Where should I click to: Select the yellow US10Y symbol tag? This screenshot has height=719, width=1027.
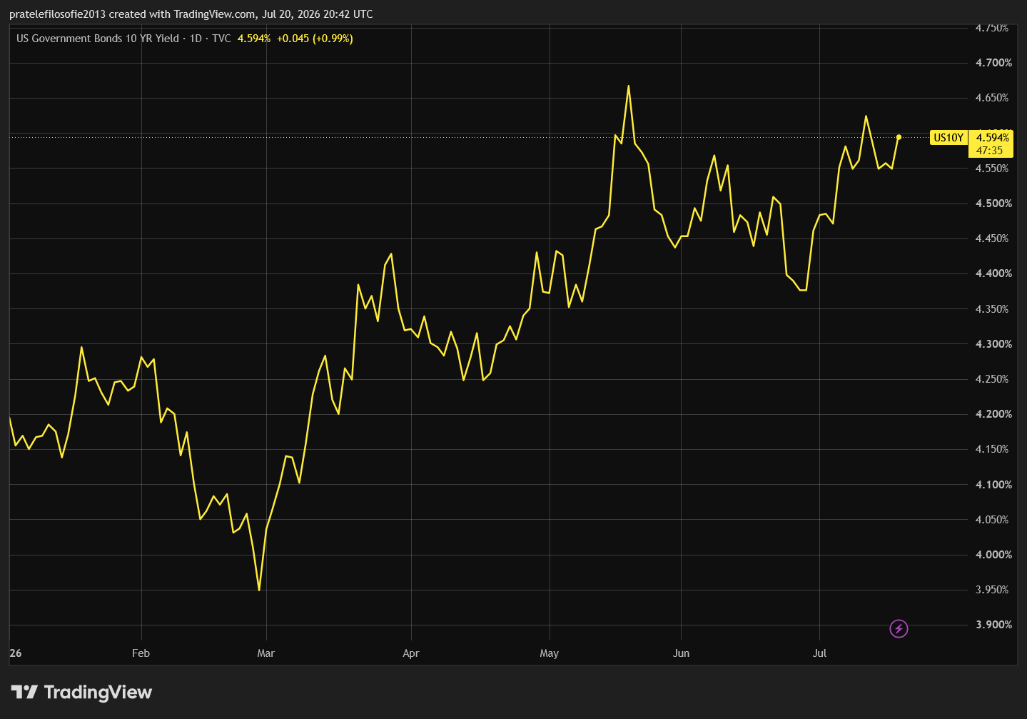click(x=948, y=138)
